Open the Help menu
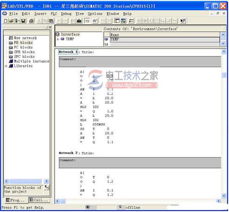The width and height of the screenshot is (229, 212). [x=127, y=14]
